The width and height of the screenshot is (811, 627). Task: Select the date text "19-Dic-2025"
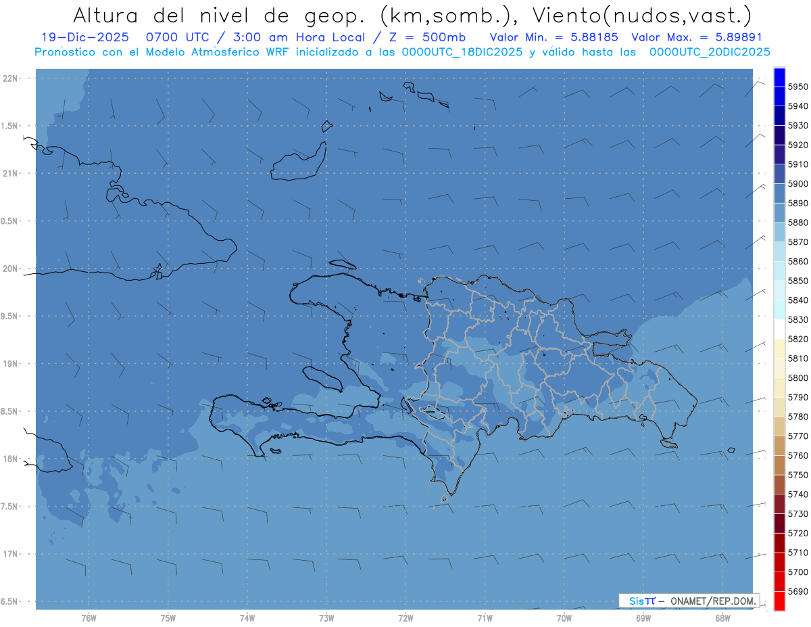pyautogui.click(x=85, y=37)
